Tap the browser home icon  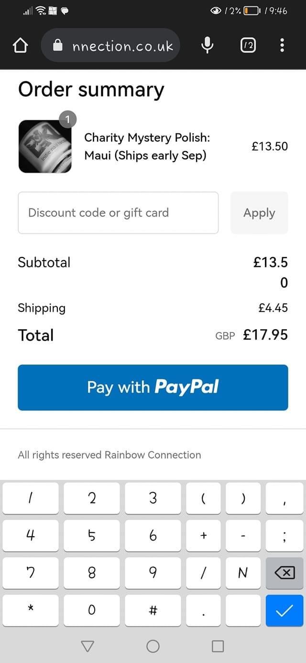20,45
